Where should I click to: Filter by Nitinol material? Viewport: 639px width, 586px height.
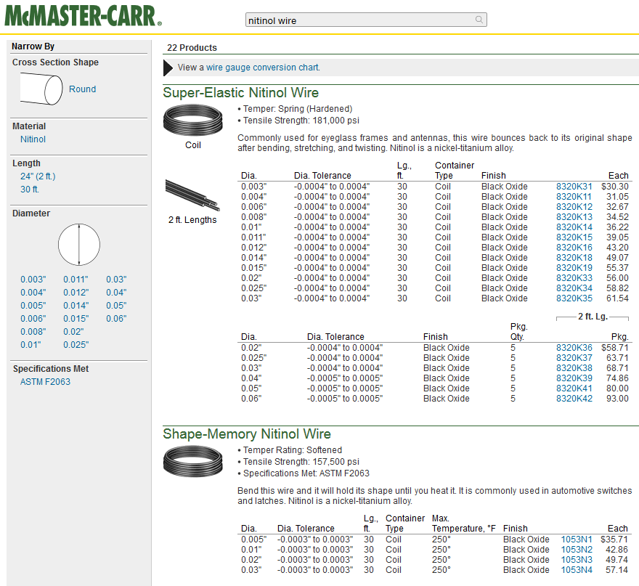[33, 139]
